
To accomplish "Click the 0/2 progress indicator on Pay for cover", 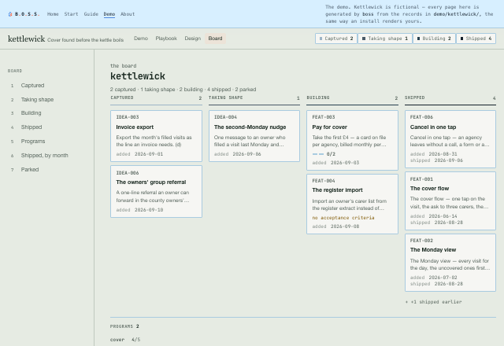I will point(324,154).
